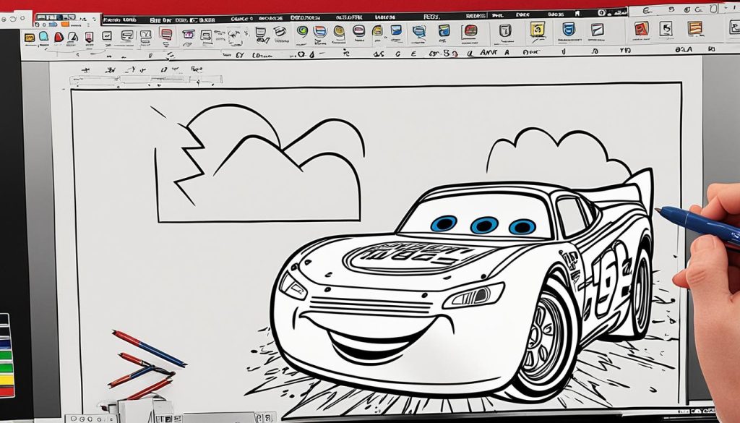Viewport: 740px width, 423px height.
Task: Click the mountain sketch on the canvas
Action: point(259,163)
